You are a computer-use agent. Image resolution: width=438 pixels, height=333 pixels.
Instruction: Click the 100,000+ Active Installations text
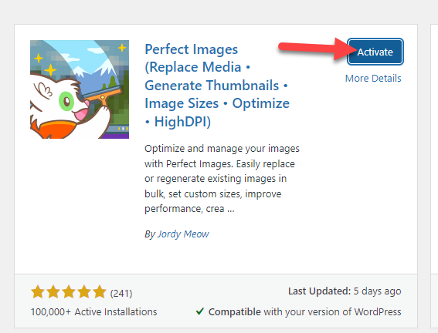tap(94, 311)
